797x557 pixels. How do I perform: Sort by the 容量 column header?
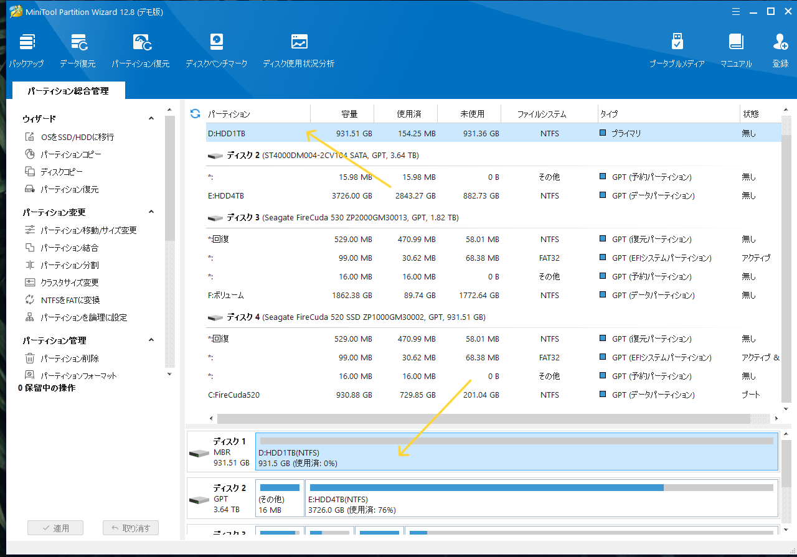pos(342,114)
